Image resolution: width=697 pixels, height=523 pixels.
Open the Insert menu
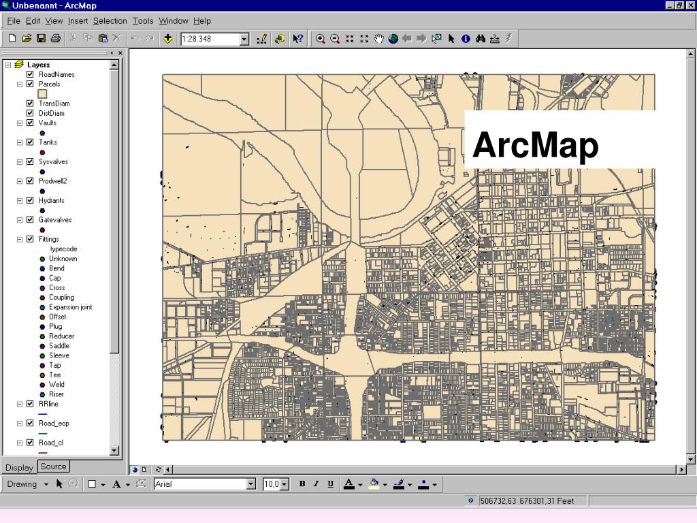coord(78,21)
